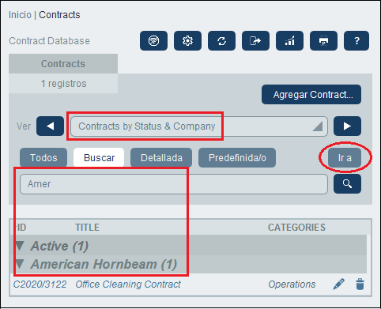Refresh the contract list using circular arrows icon
This screenshot has height=309, width=381.
click(221, 41)
